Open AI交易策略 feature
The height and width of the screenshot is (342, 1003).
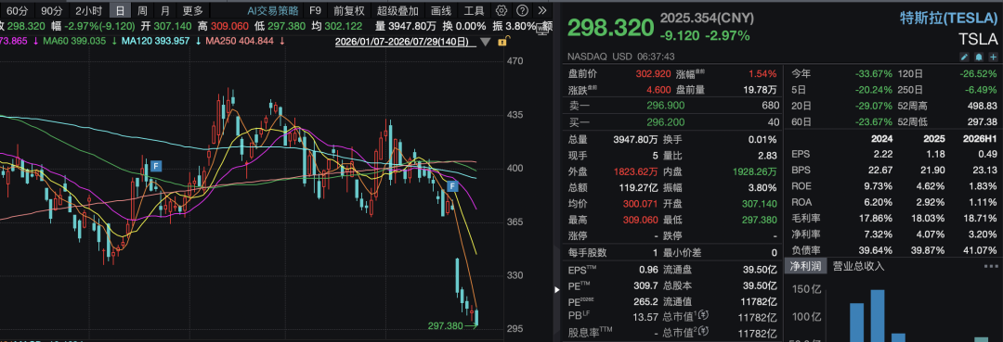pos(272,10)
